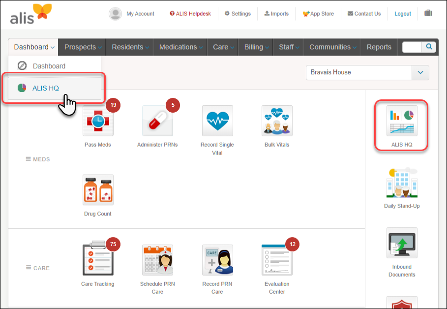Expand the Staff dropdown menu
Viewport: 447px width, 309px height.
289,47
